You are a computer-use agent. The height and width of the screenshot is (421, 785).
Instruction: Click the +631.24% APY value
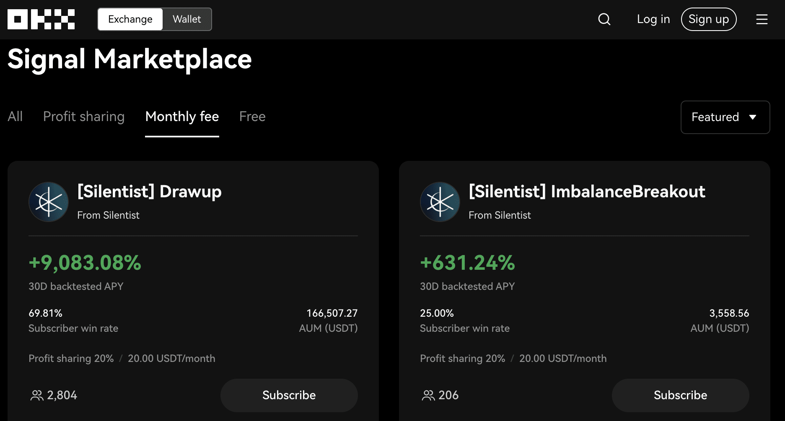(x=467, y=263)
